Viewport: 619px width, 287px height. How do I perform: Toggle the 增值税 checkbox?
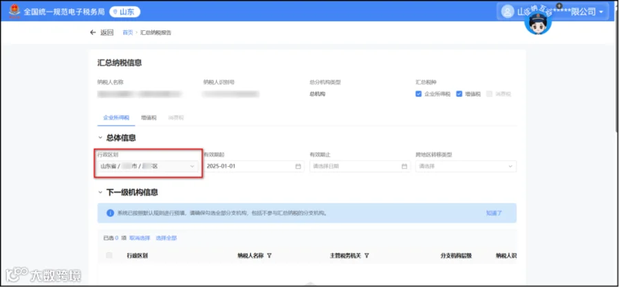click(x=459, y=94)
